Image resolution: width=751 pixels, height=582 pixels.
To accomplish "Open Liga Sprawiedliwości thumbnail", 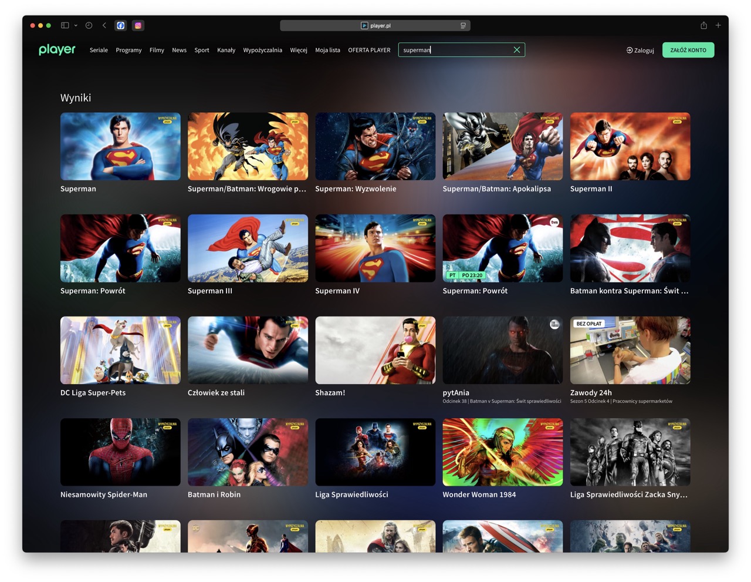I will (375, 452).
